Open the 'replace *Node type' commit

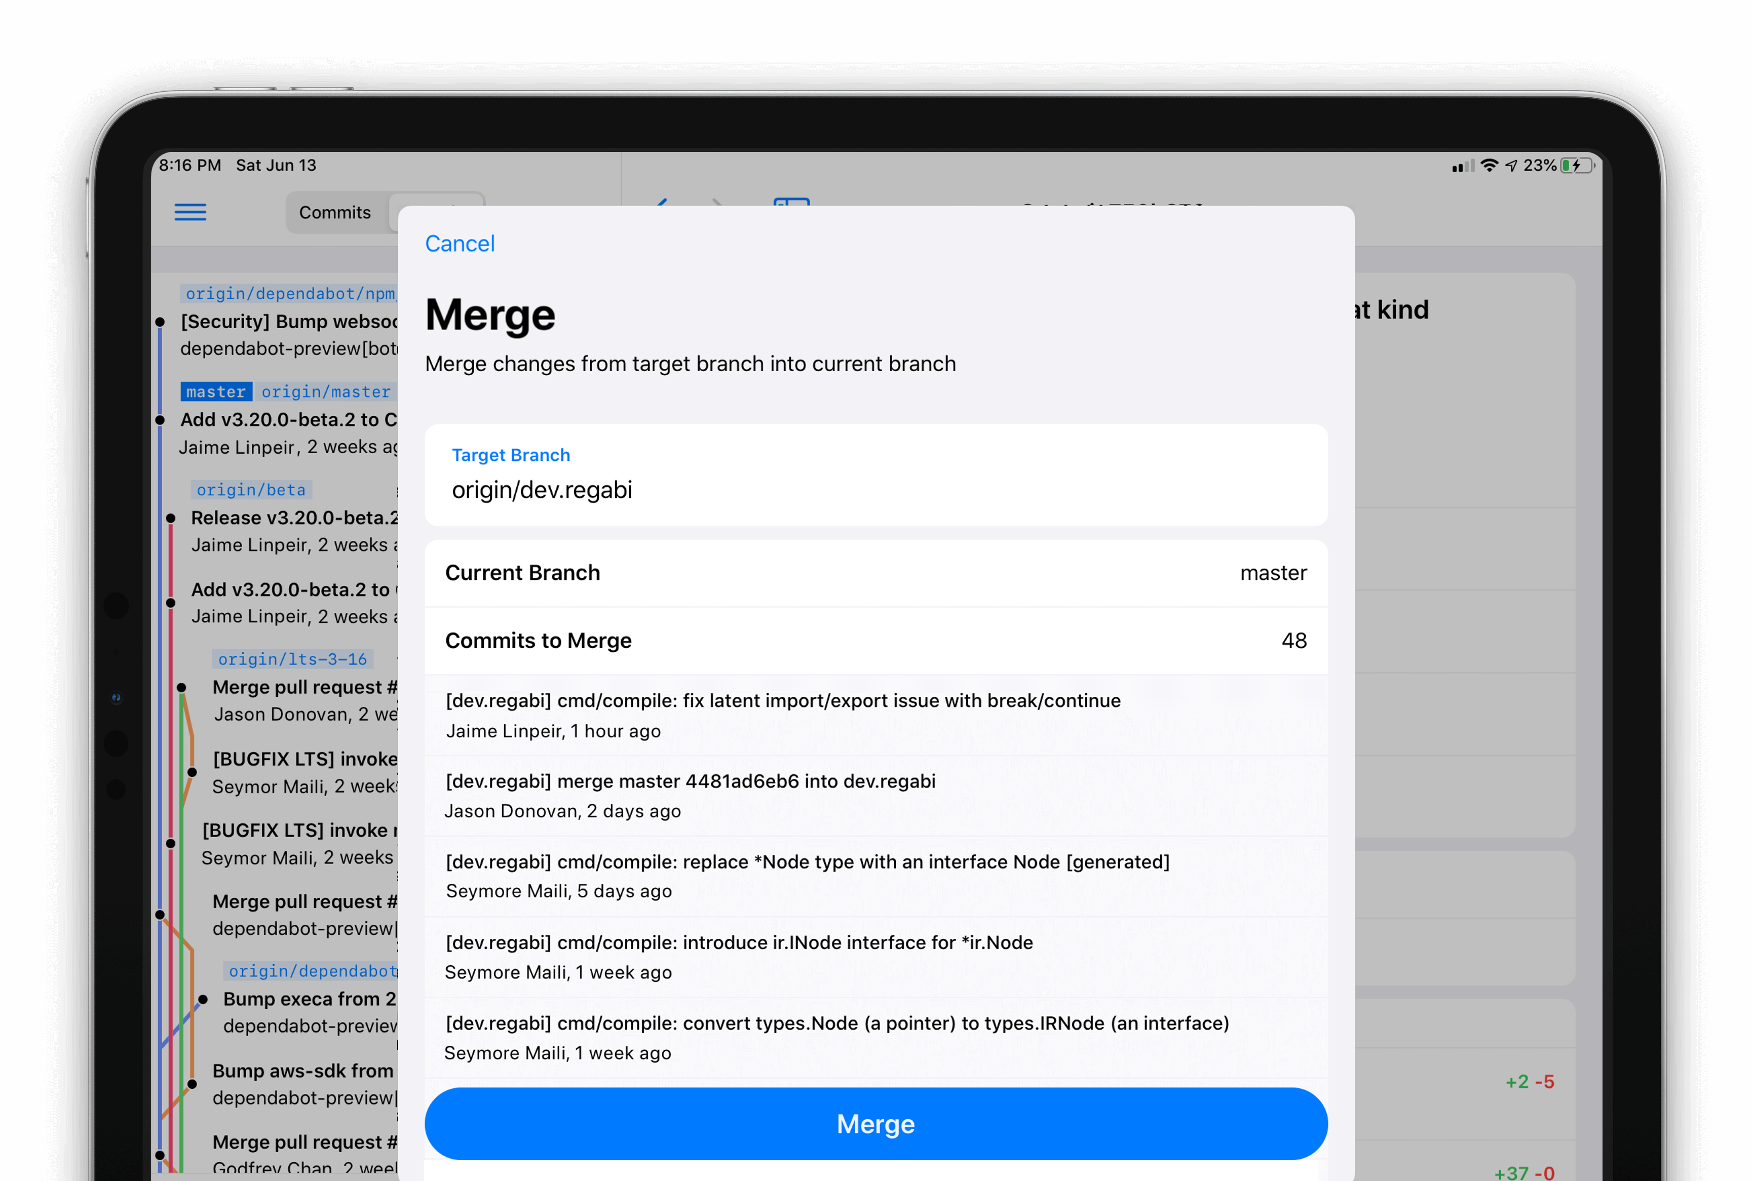click(875, 876)
